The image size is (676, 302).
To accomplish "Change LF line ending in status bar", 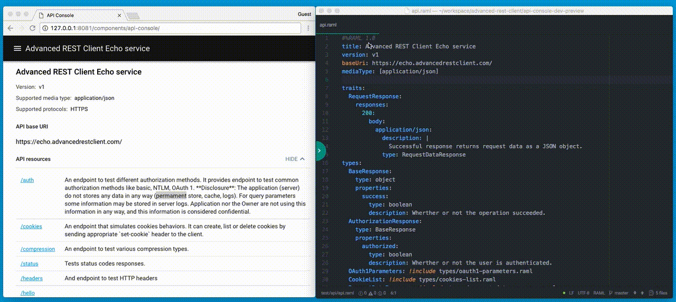I will point(571,293).
